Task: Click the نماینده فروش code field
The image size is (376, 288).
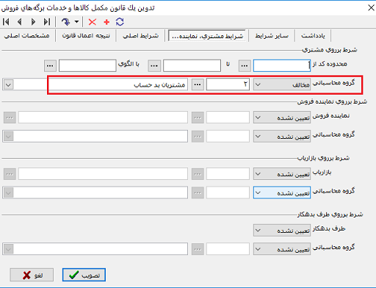Action: pos(228,118)
